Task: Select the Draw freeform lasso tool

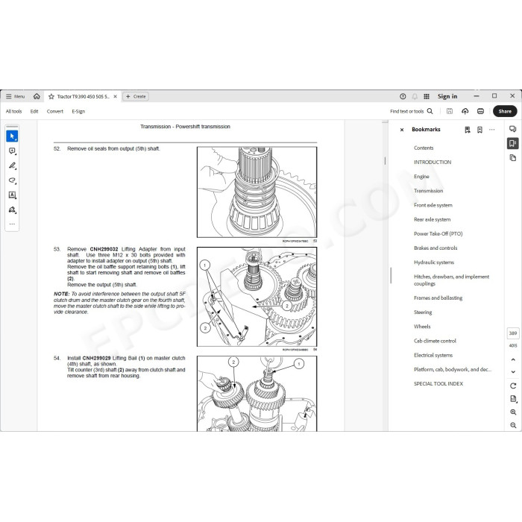Action: [12, 180]
